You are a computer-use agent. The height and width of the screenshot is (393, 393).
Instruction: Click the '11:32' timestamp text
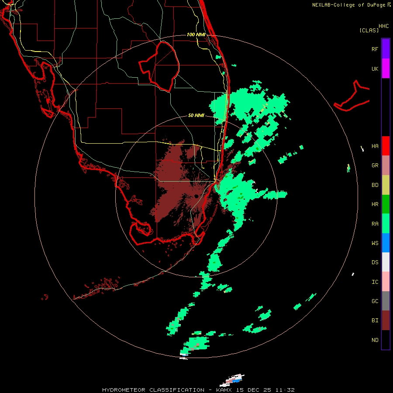pyautogui.click(x=285, y=390)
